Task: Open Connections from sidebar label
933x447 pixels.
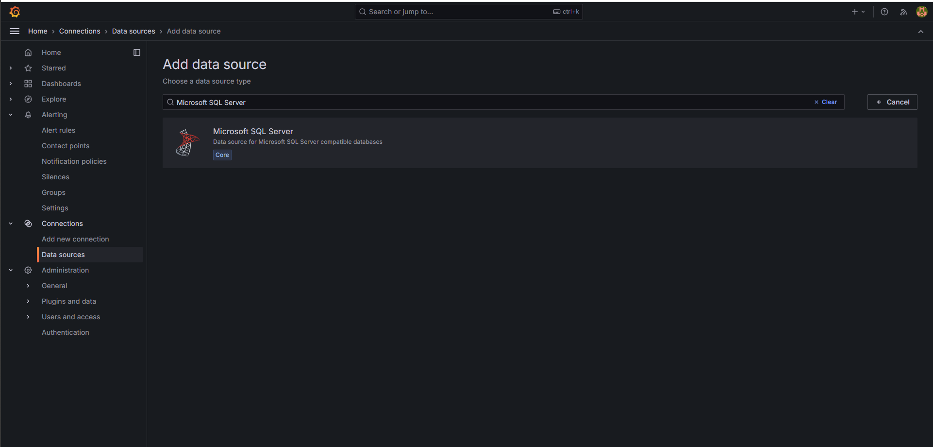Action: pyautogui.click(x=62, y=223)
